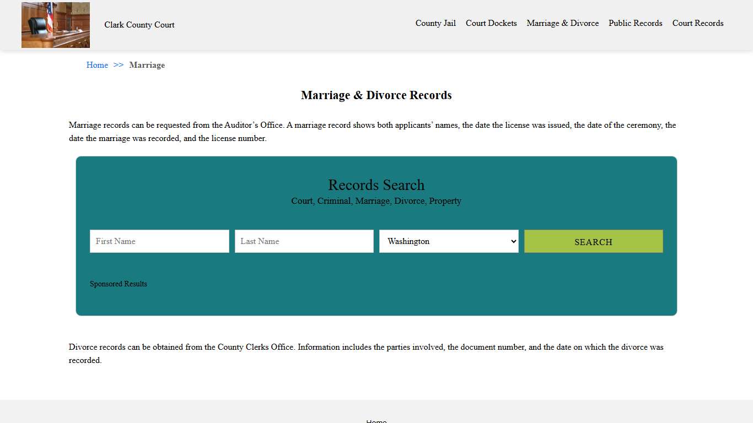Click the Sponsored Results text
Viewport: 753px width, 423px height.
(119, 284)
